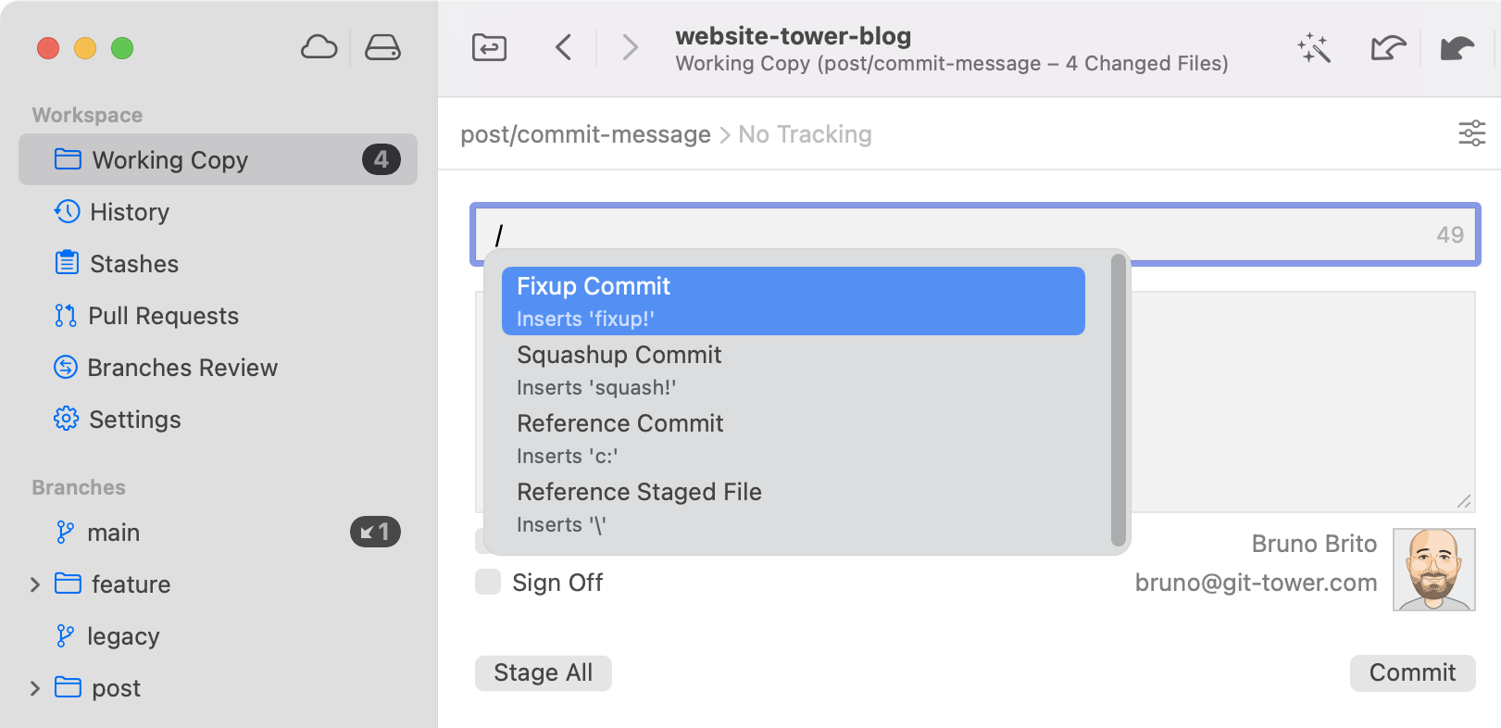The image size is (1501, 728).
Task: Open the History view
Action: (129, 212)
